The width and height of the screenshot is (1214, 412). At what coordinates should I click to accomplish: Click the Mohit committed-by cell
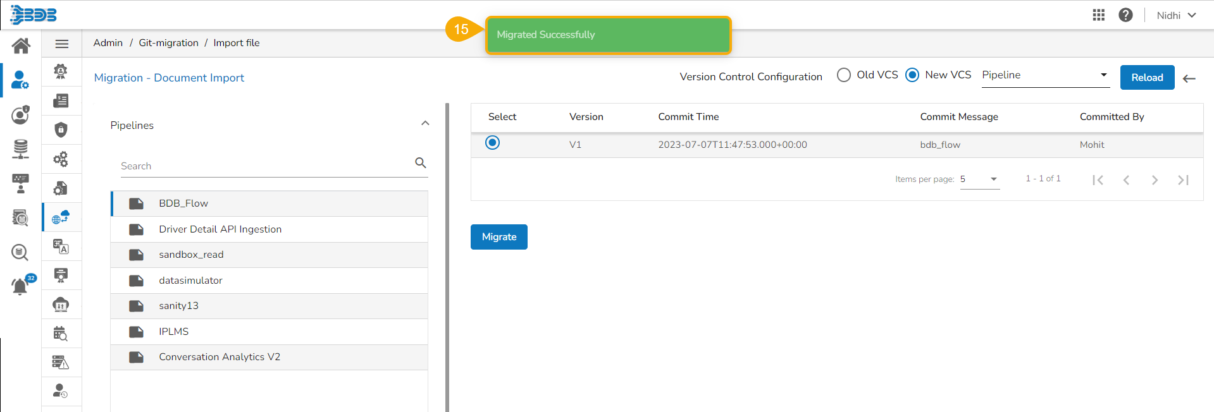[1092, 145]
